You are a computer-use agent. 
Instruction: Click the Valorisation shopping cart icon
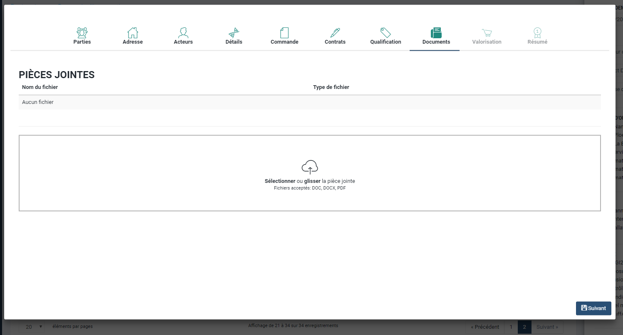[487, 32]
